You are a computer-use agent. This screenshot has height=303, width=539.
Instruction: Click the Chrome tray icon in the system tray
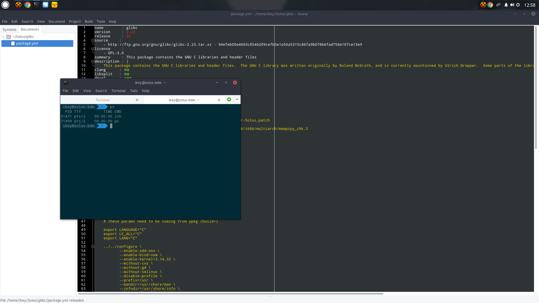click(x=490, y=5)
